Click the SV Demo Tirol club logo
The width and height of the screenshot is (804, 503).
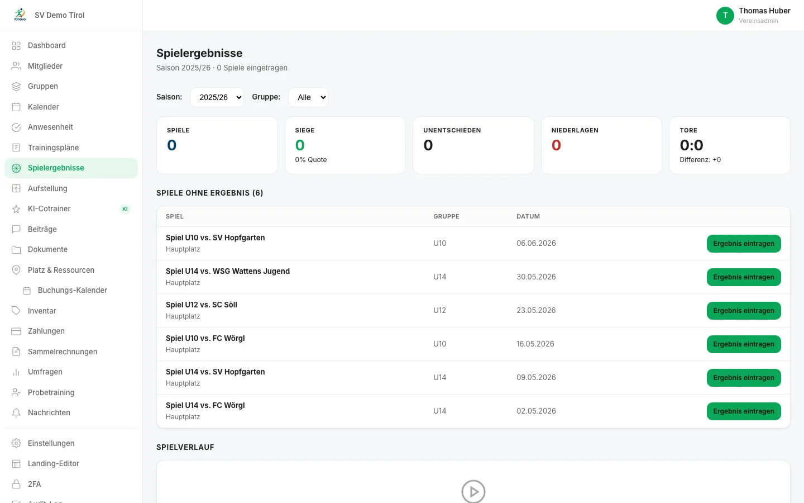[20, 15]
